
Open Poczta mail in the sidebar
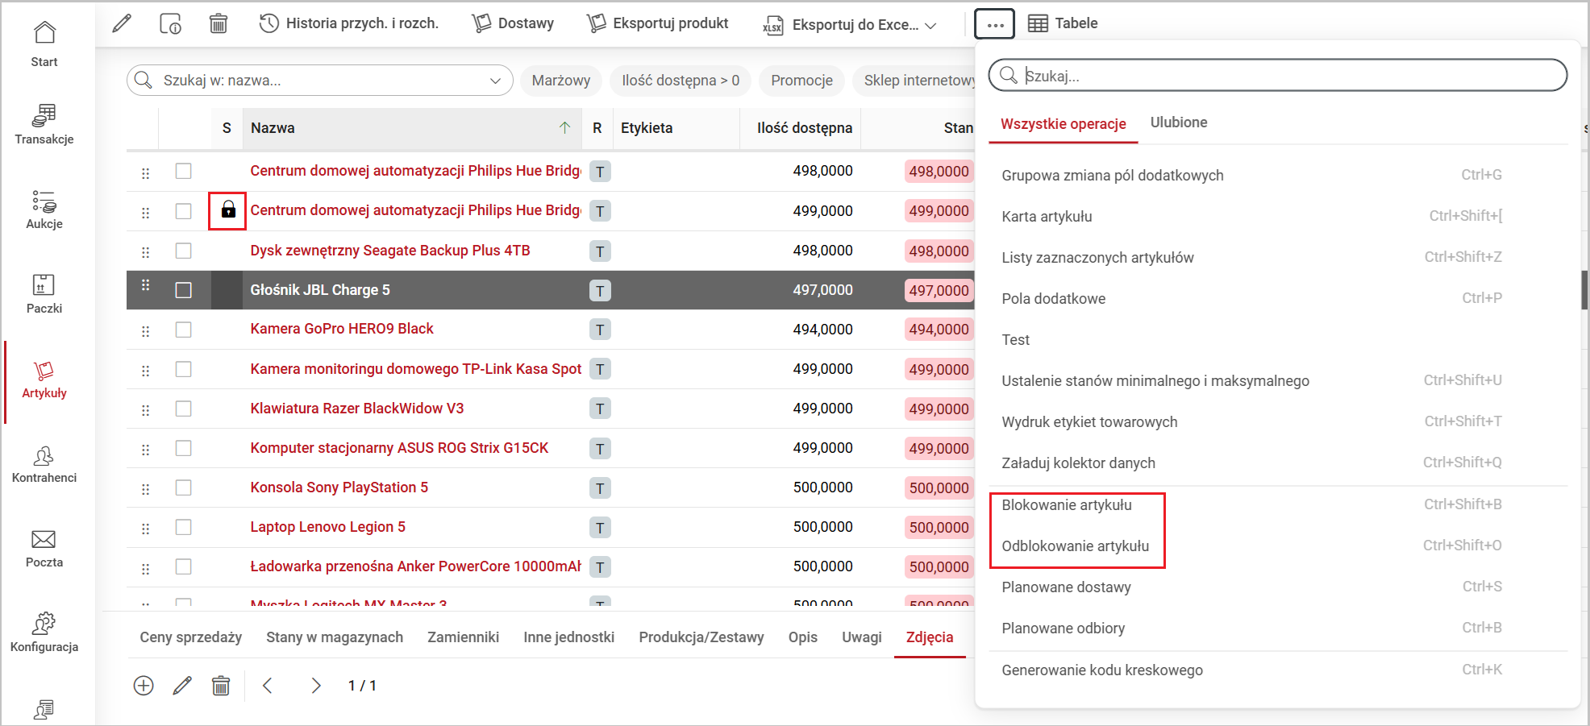(44, 549)
